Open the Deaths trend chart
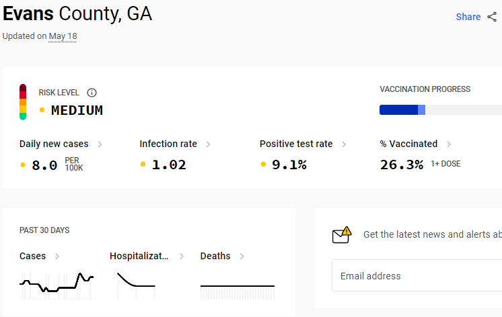502x317 pixels. click(238, 291)
